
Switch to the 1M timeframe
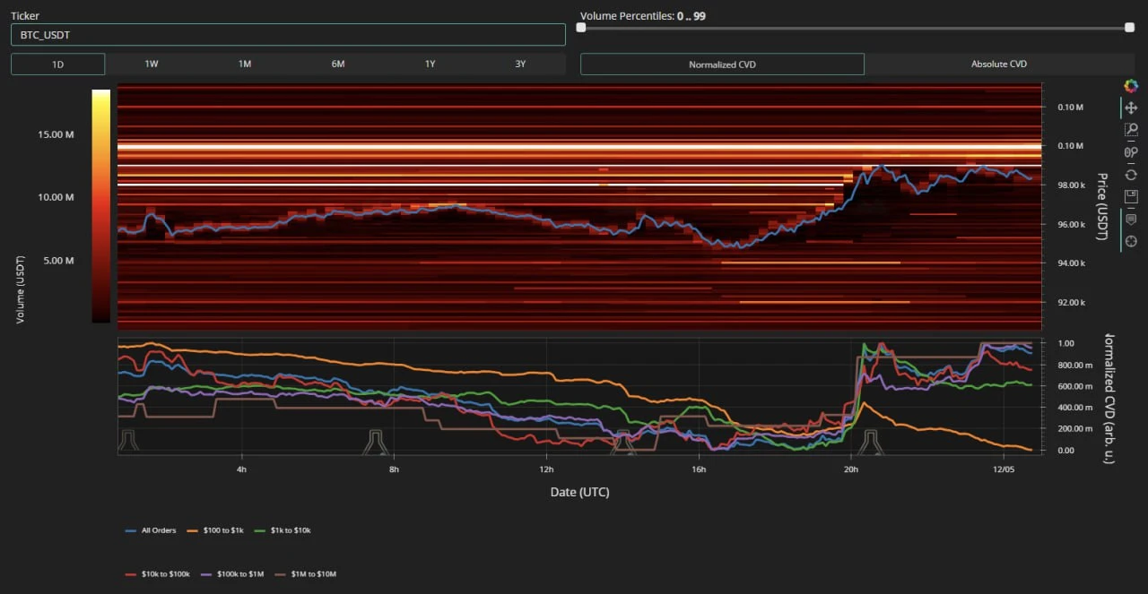[x=245, y=65]
